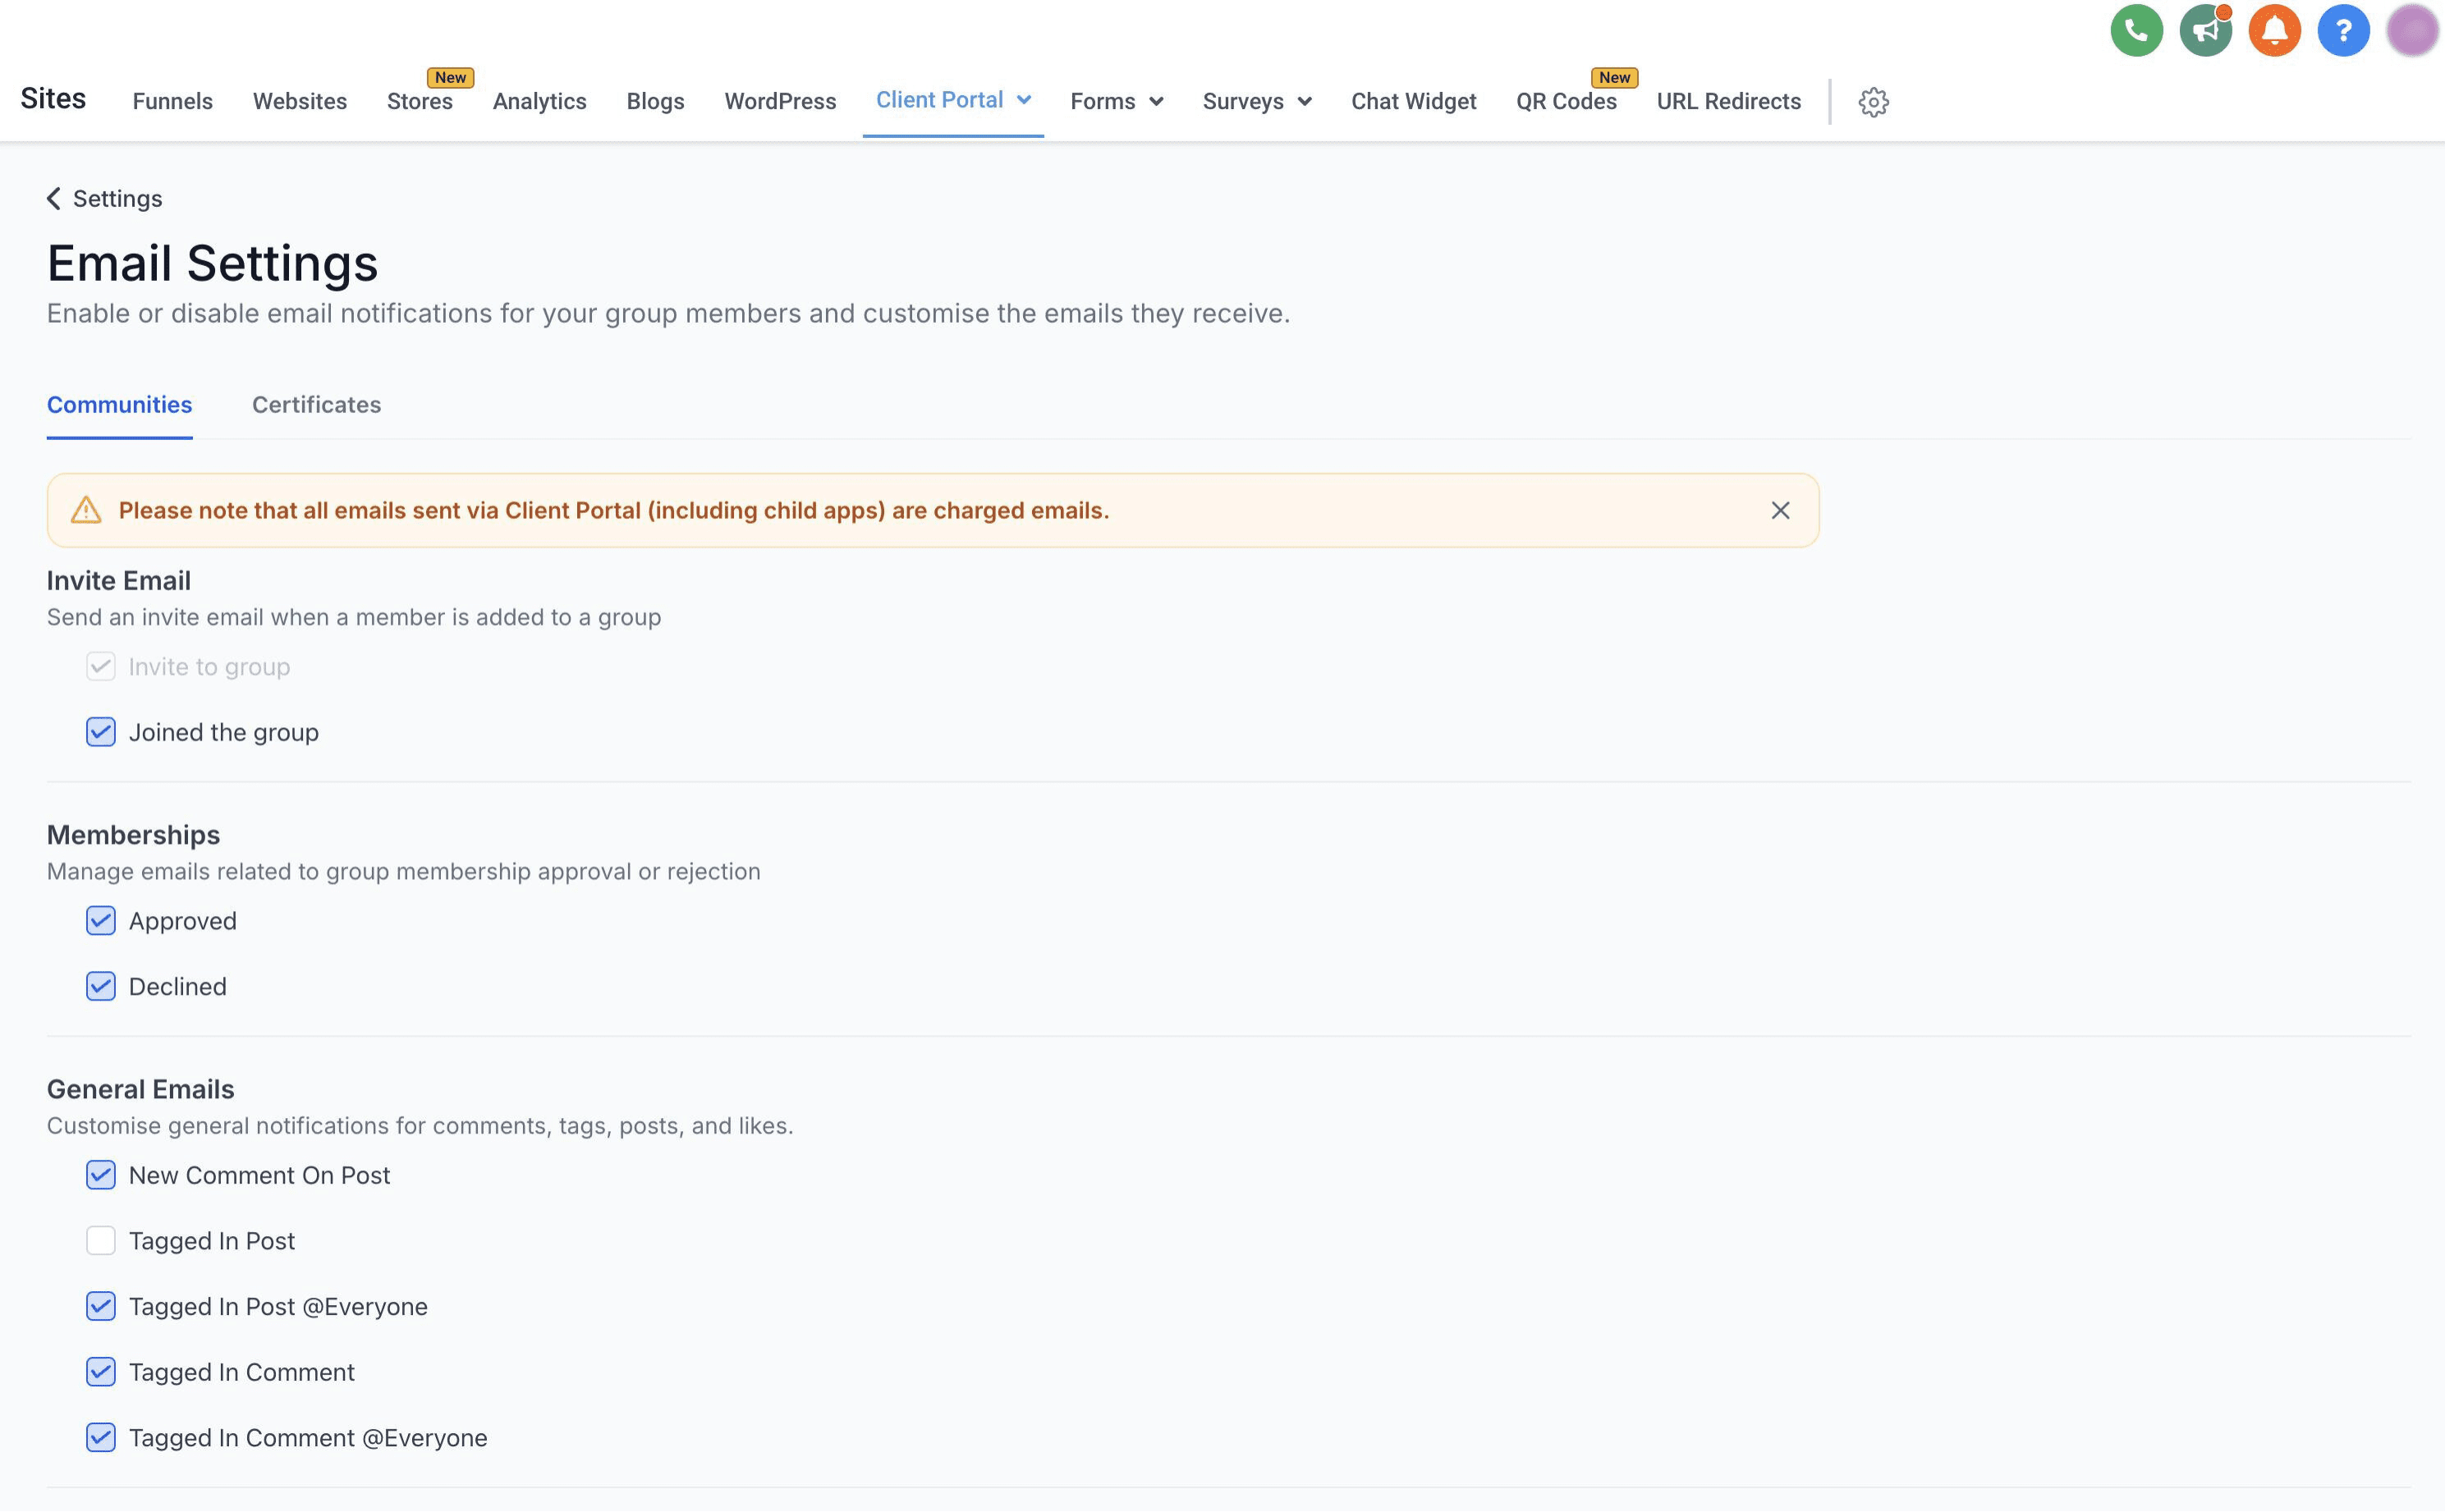Uncheck Joined the group checkbox
This screenshot has height=1512, width=2445.
click(101, 732)
